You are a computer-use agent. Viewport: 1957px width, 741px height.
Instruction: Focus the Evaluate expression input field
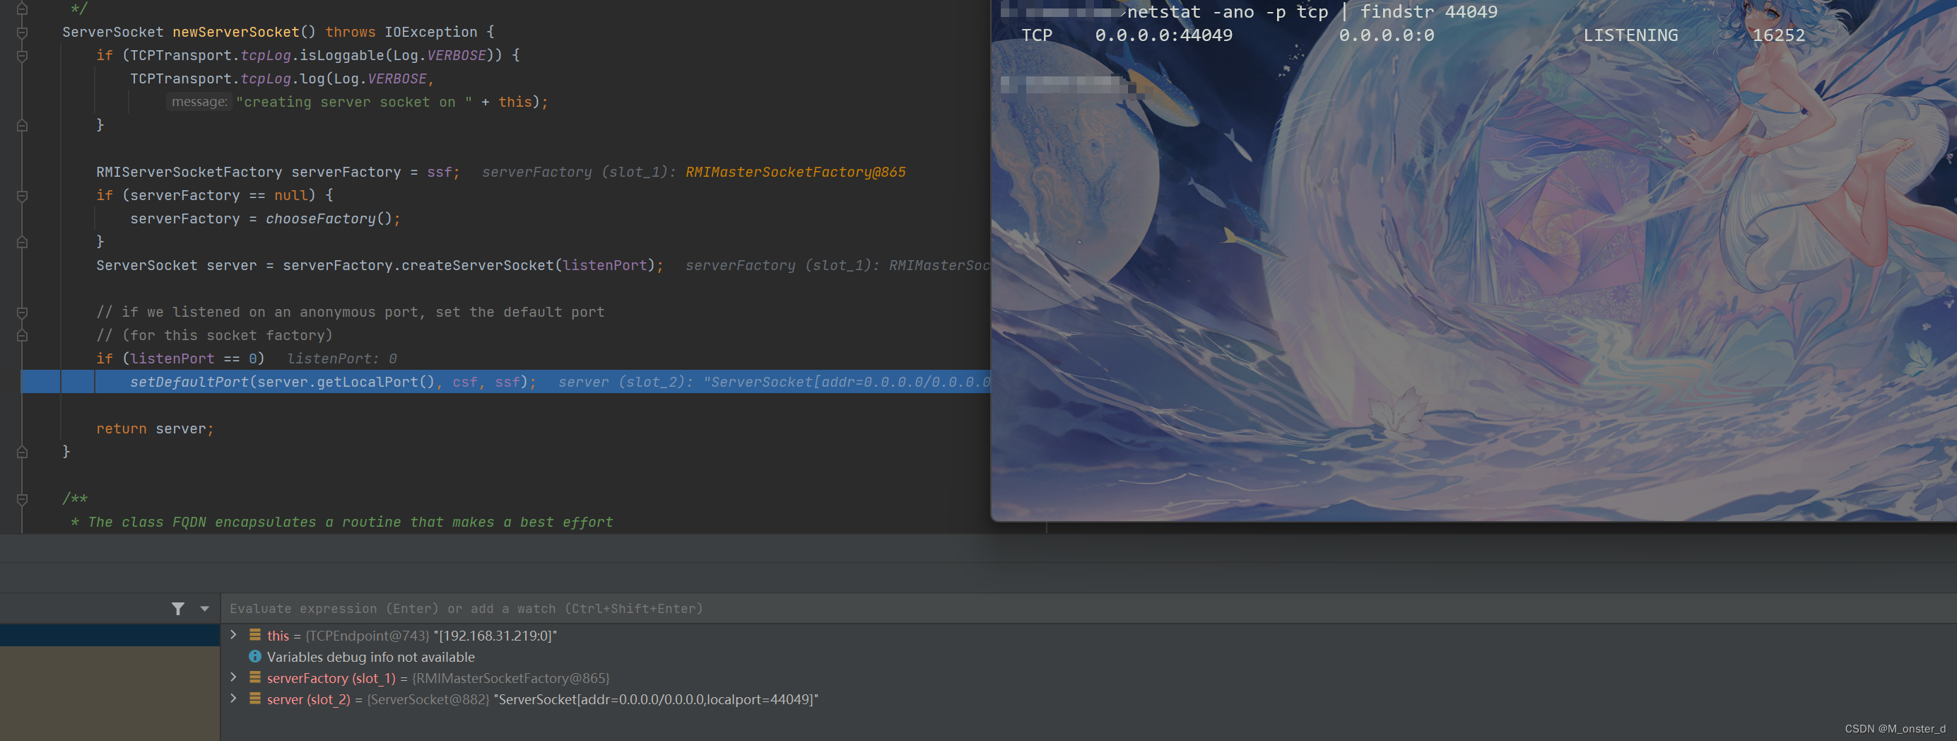1088,609
